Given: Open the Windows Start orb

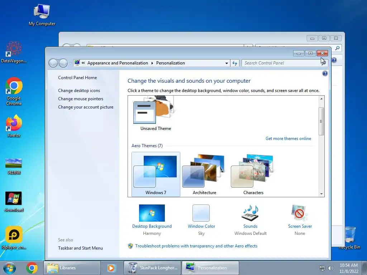Looking at the screenshot, I should coord(10,268).
